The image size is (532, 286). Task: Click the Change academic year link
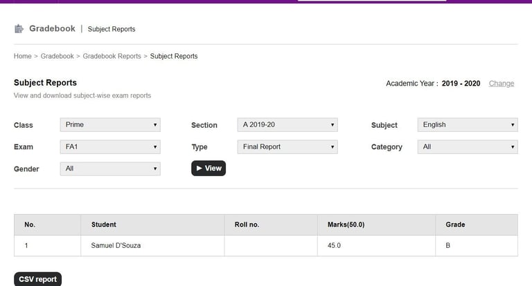coord(502,84)
